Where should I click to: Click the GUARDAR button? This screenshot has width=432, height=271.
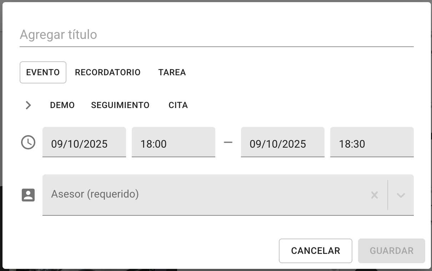[x=391, y=251]
